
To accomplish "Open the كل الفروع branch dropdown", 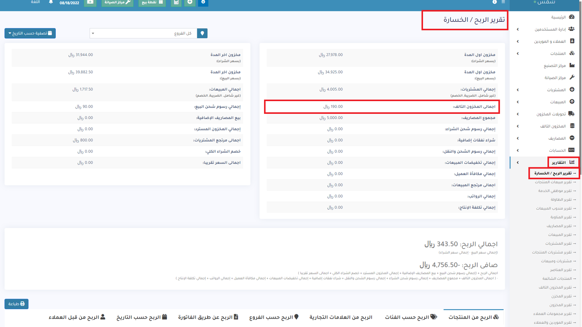I will click(x=144, y=33).
